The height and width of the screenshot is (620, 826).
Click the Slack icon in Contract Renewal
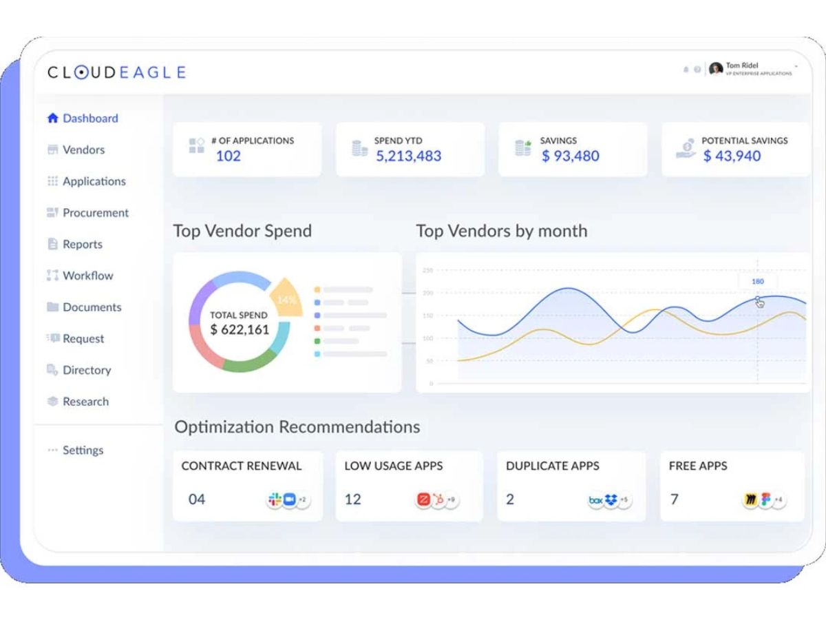coord(275,500)
